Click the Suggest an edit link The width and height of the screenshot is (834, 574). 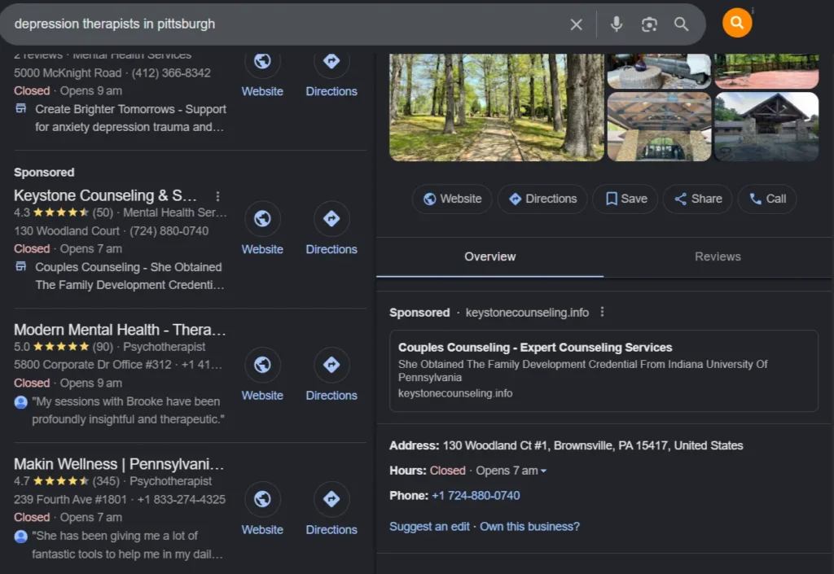tap(429, 527)
